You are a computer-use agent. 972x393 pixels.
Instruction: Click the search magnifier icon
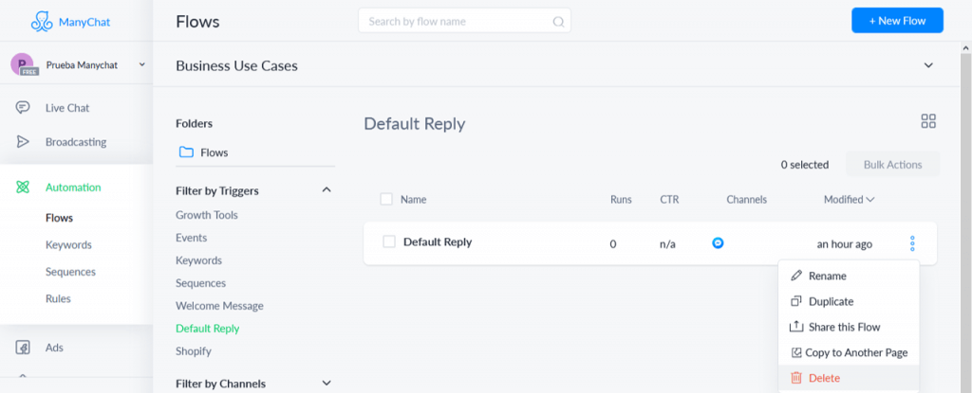(x=558, y=22)
